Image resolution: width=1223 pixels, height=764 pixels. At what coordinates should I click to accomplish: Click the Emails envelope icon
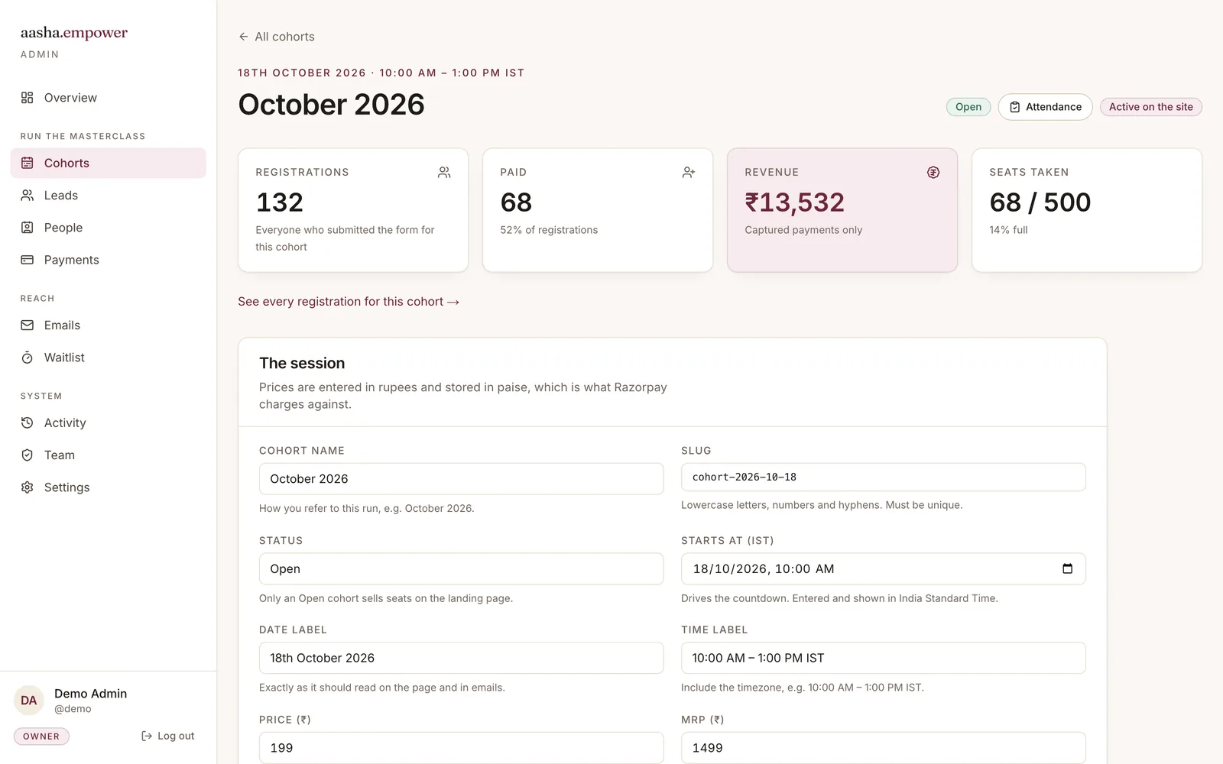pos(28,325)
